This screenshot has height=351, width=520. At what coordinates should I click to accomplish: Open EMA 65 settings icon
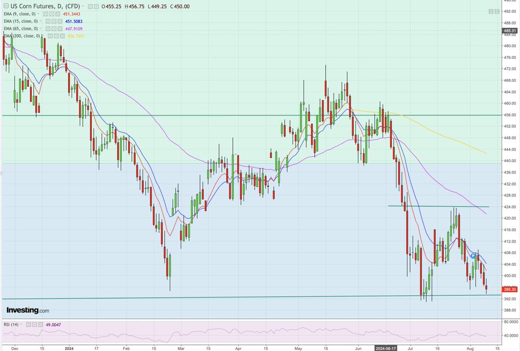54,29
